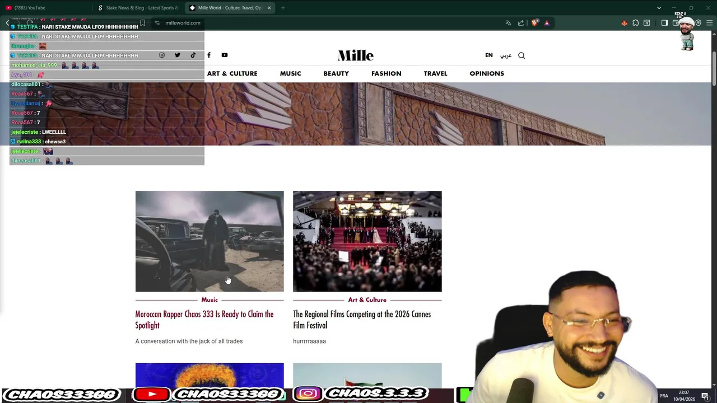Open a new tab with the plus
717x403 pixels.
point(283,8)
